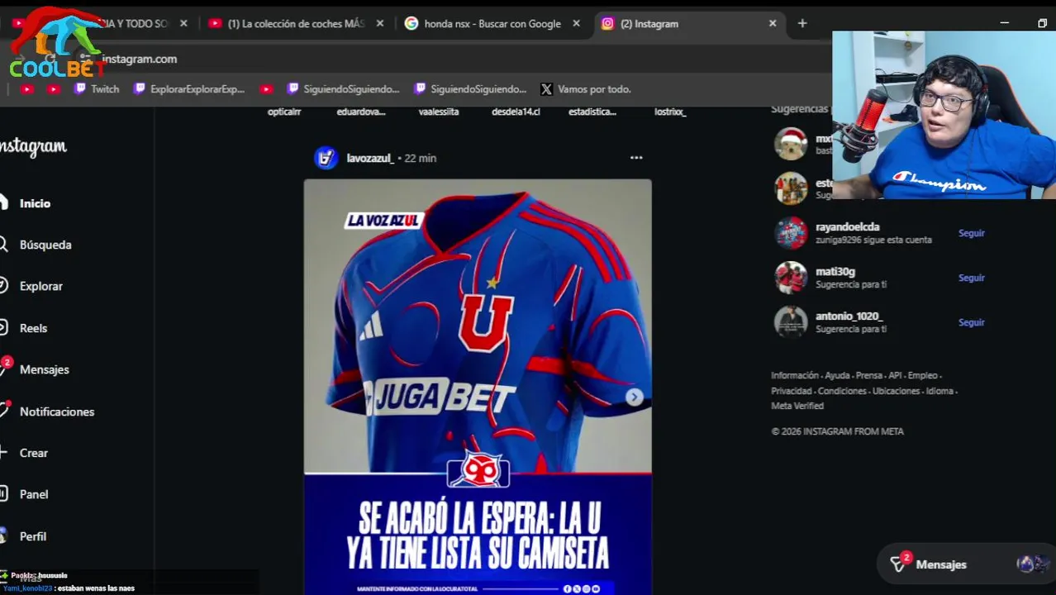Open Mensajes in the Instagram sidebar
1056x595 pixels.
(44, 369)
